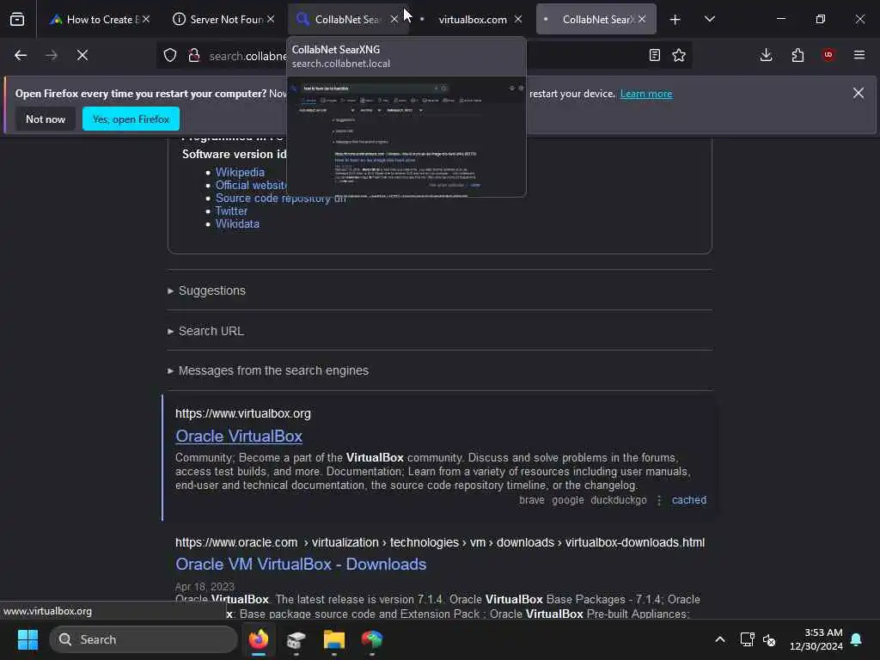Open the result options three-dot menu
This screenshot has width=880, height=660.
(659, 500)
